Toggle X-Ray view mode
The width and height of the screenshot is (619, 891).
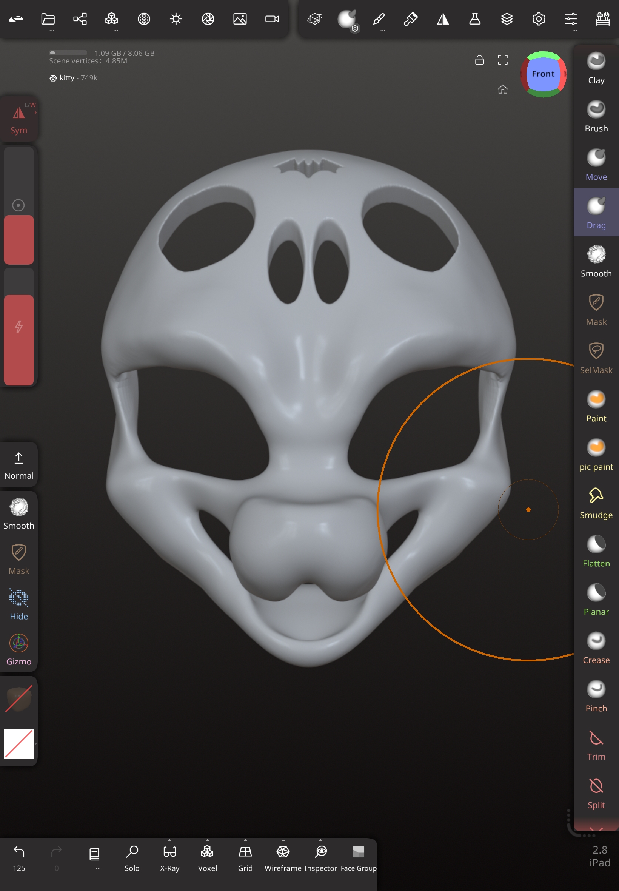[169, 858]
